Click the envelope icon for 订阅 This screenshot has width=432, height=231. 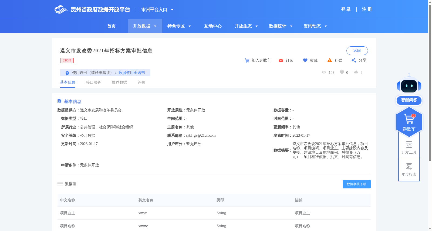(281, 60)
